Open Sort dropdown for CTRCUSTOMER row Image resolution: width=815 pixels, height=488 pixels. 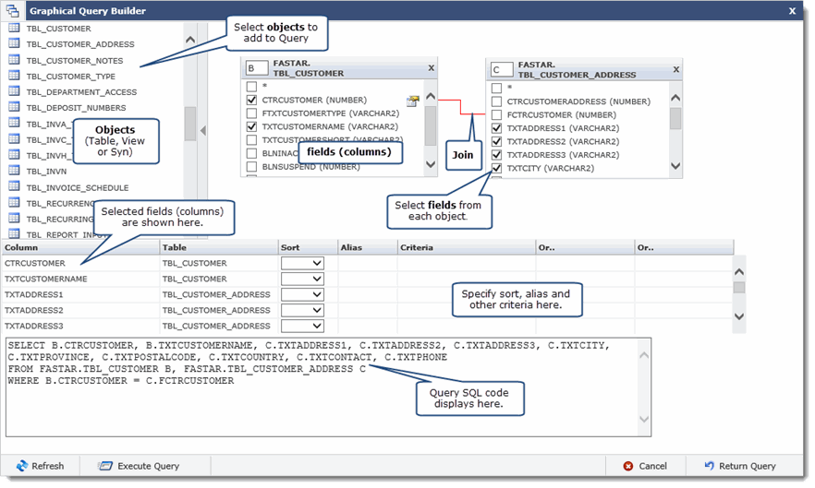[x=302, y=263]
